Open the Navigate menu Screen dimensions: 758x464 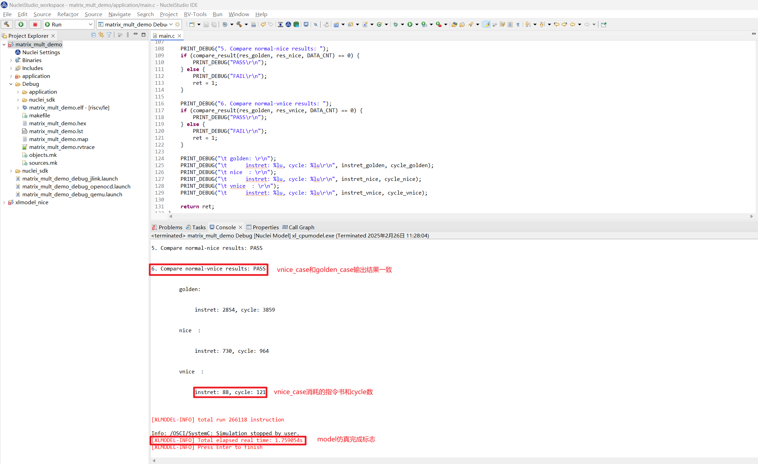119,14
